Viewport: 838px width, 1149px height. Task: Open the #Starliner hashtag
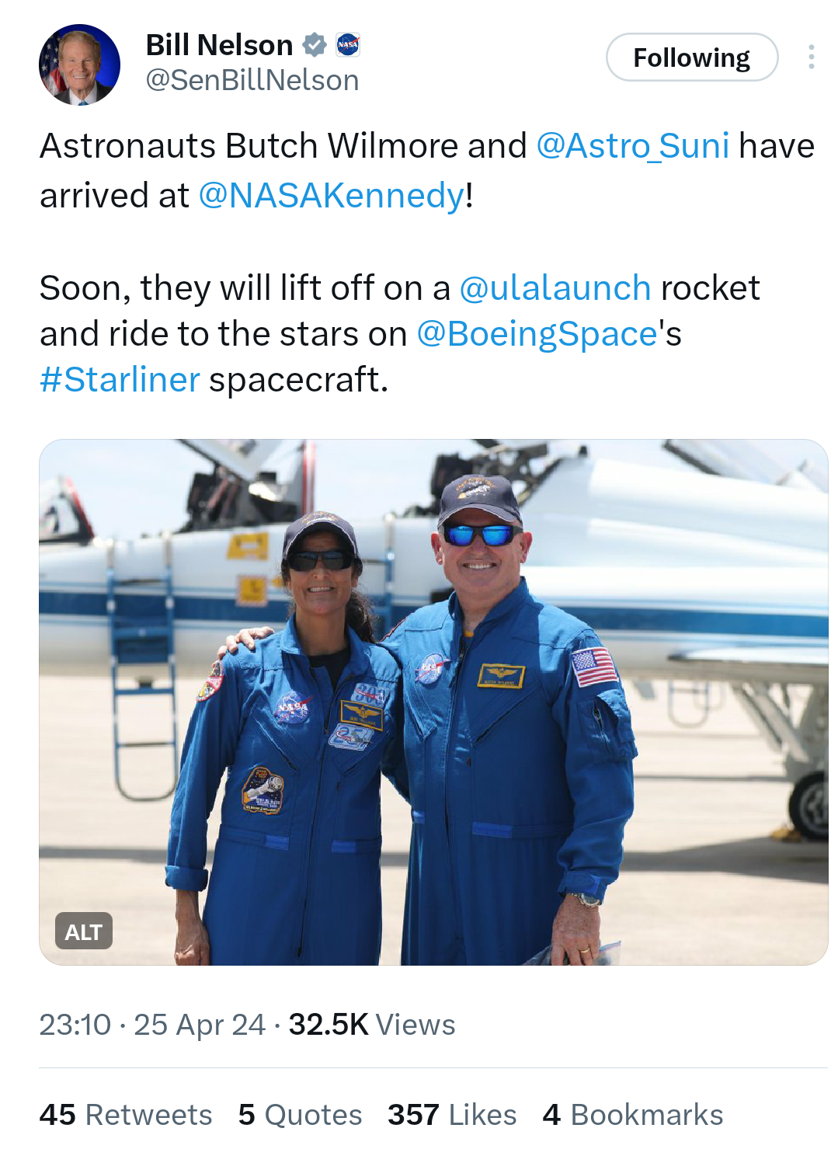(120, 379)
